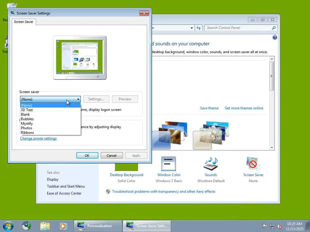Select the blue landscape theme thumbnail
This screenshot has height=232, width=310.
tap(170, 135)
